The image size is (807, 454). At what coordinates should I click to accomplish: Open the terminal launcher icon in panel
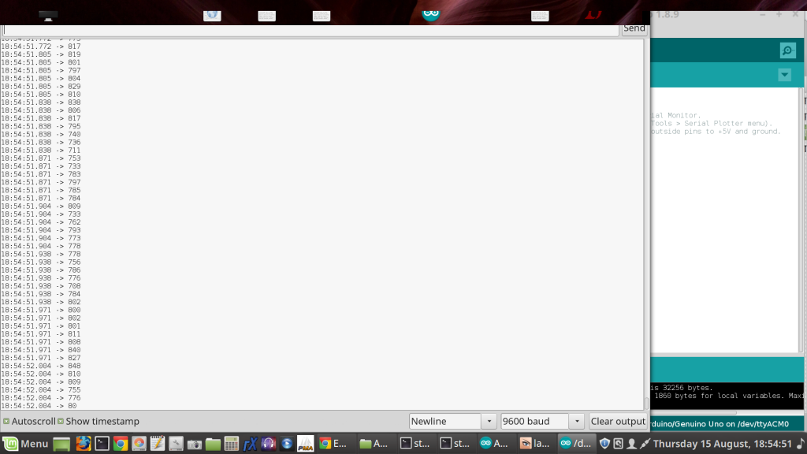point(102,444)
